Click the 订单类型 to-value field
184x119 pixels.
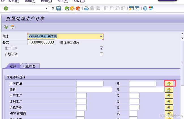[134, 107]
